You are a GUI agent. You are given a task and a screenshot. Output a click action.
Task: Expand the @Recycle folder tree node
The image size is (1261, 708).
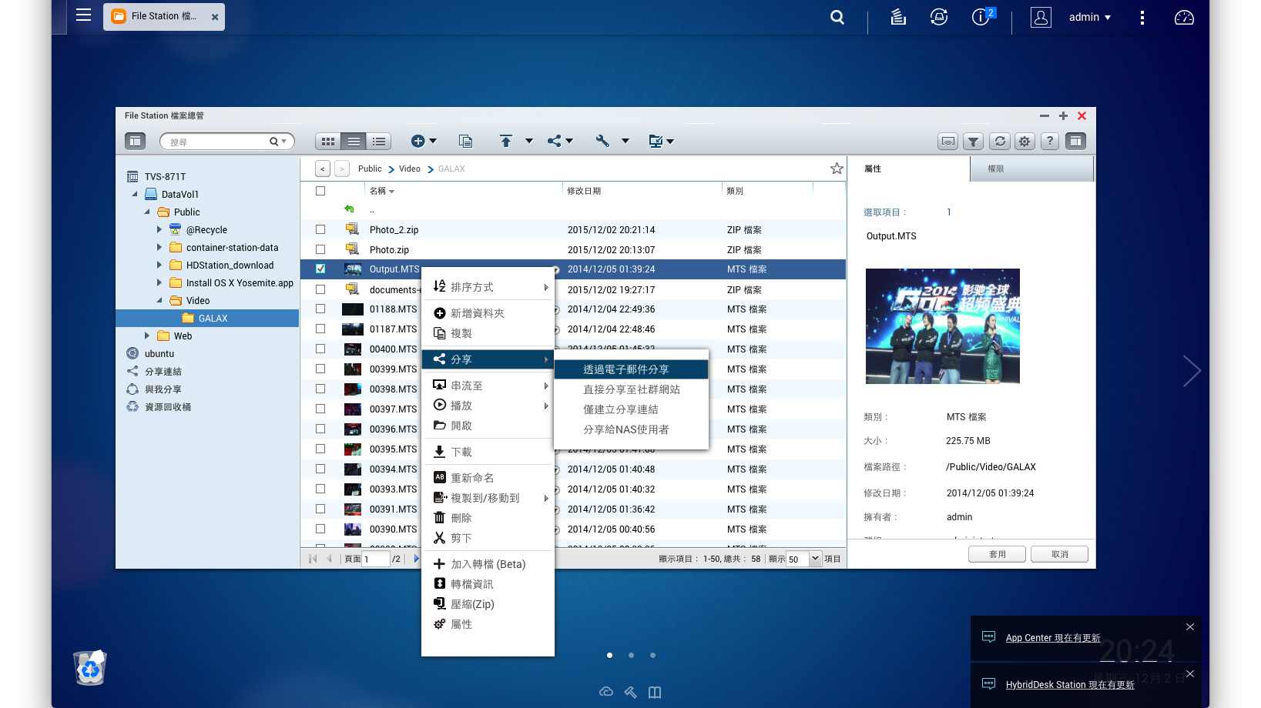click(159, 229)
